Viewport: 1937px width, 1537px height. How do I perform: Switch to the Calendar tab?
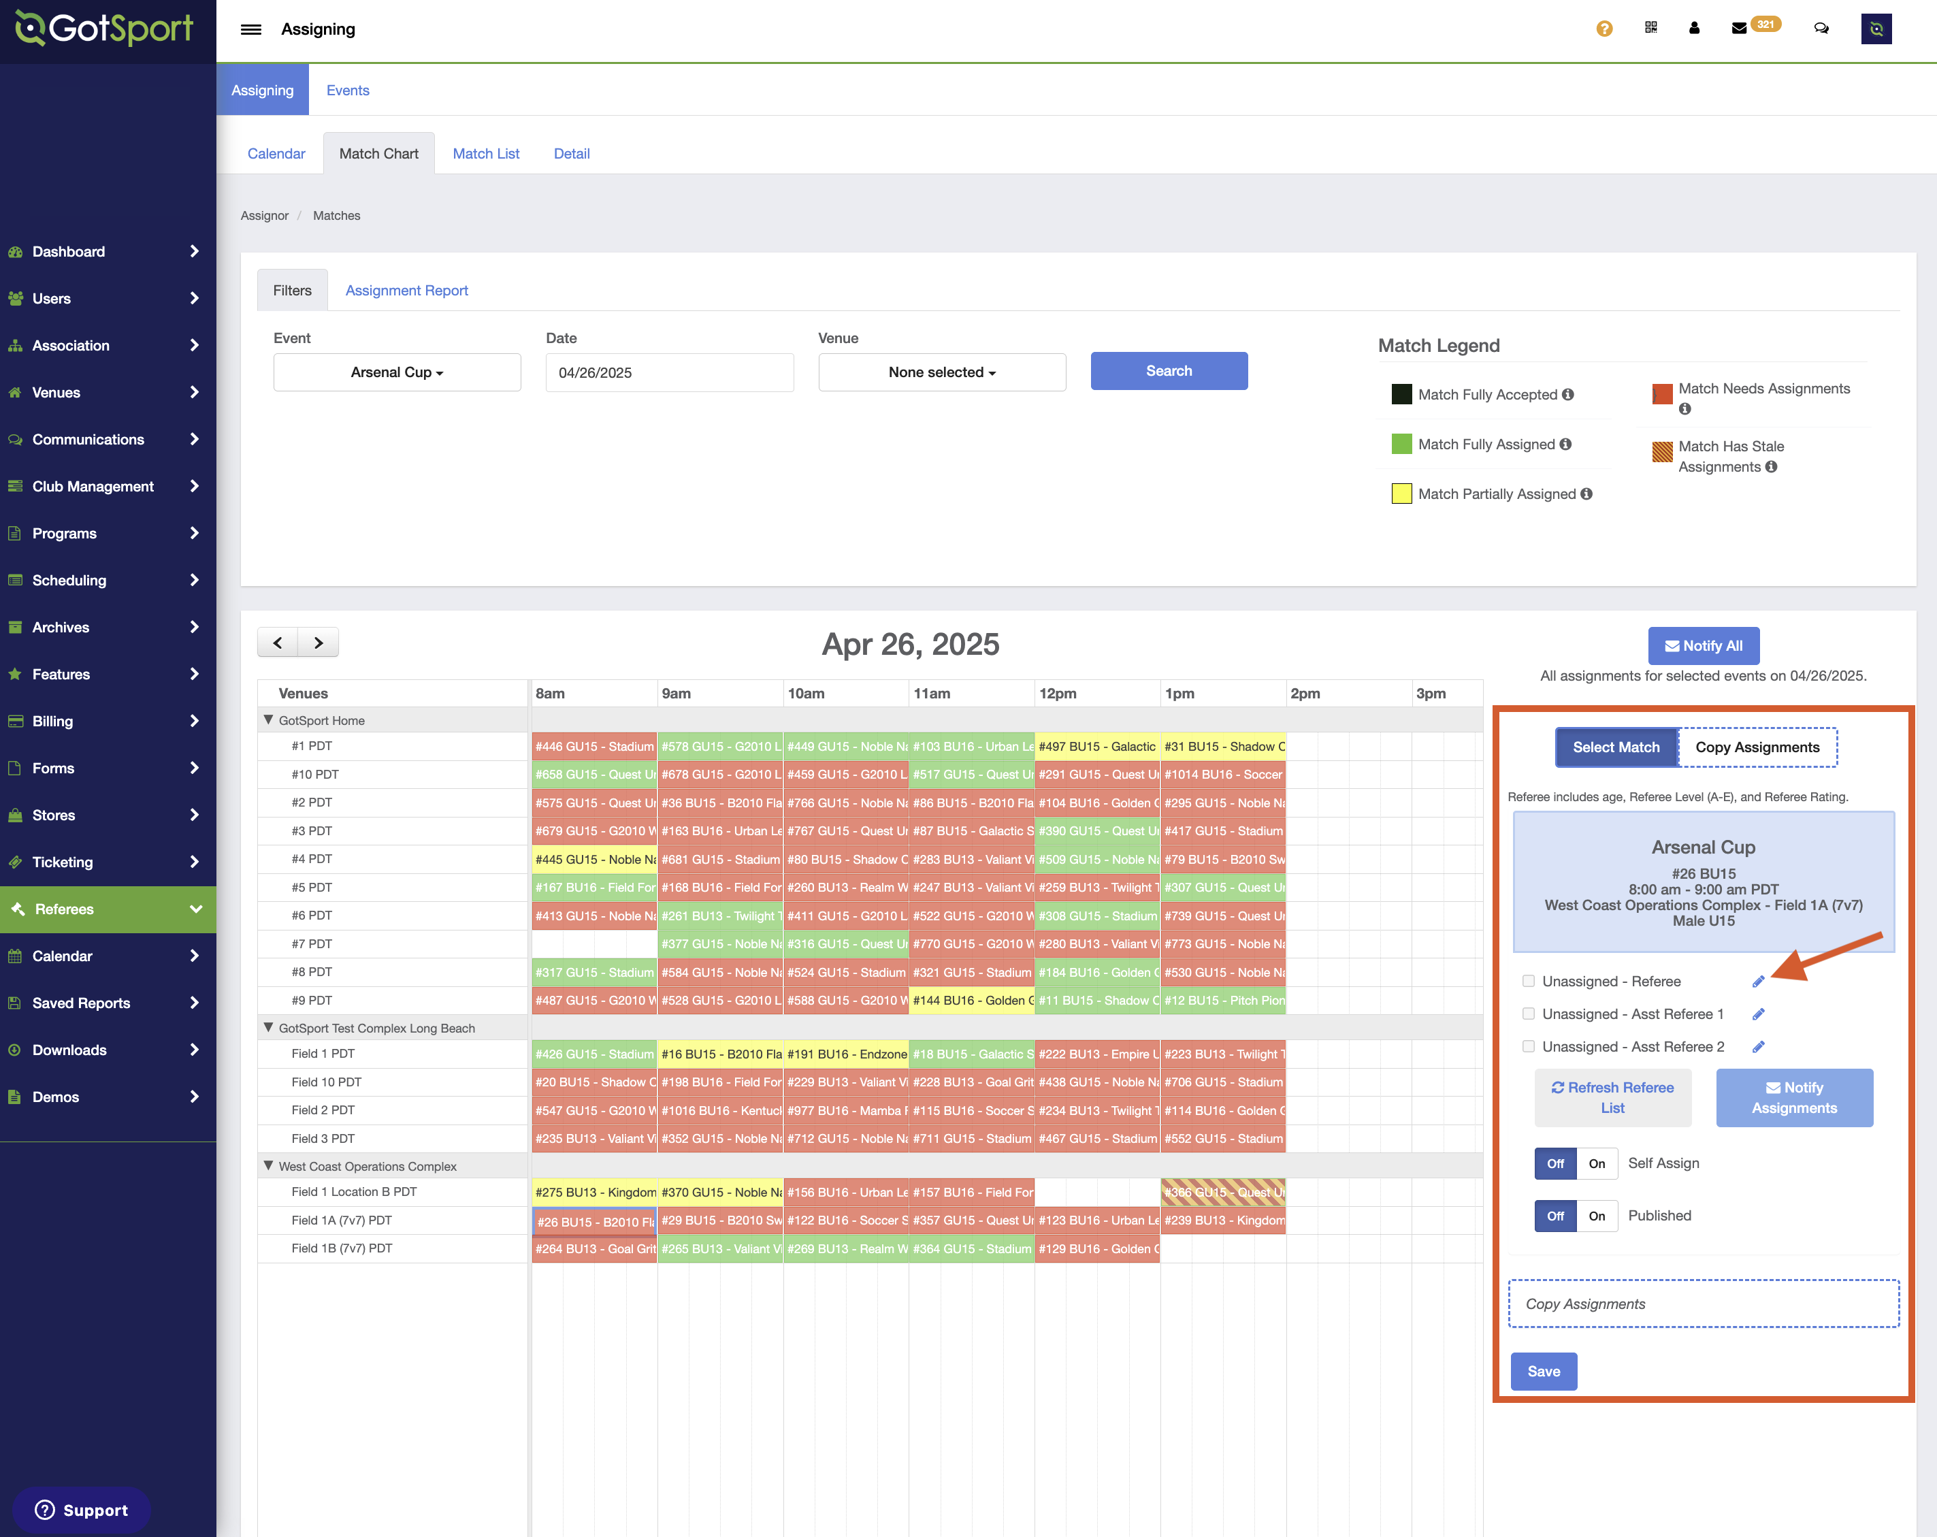(x=276, y=154)
